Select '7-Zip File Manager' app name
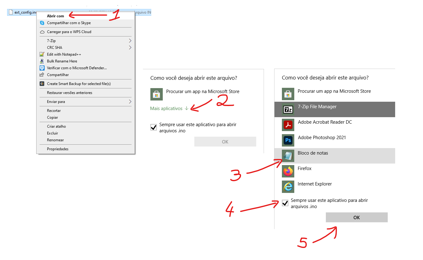 (x=317, y=107)
